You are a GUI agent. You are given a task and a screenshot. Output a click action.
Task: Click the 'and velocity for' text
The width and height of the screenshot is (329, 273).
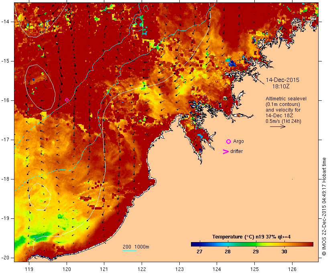click(283, 110)
